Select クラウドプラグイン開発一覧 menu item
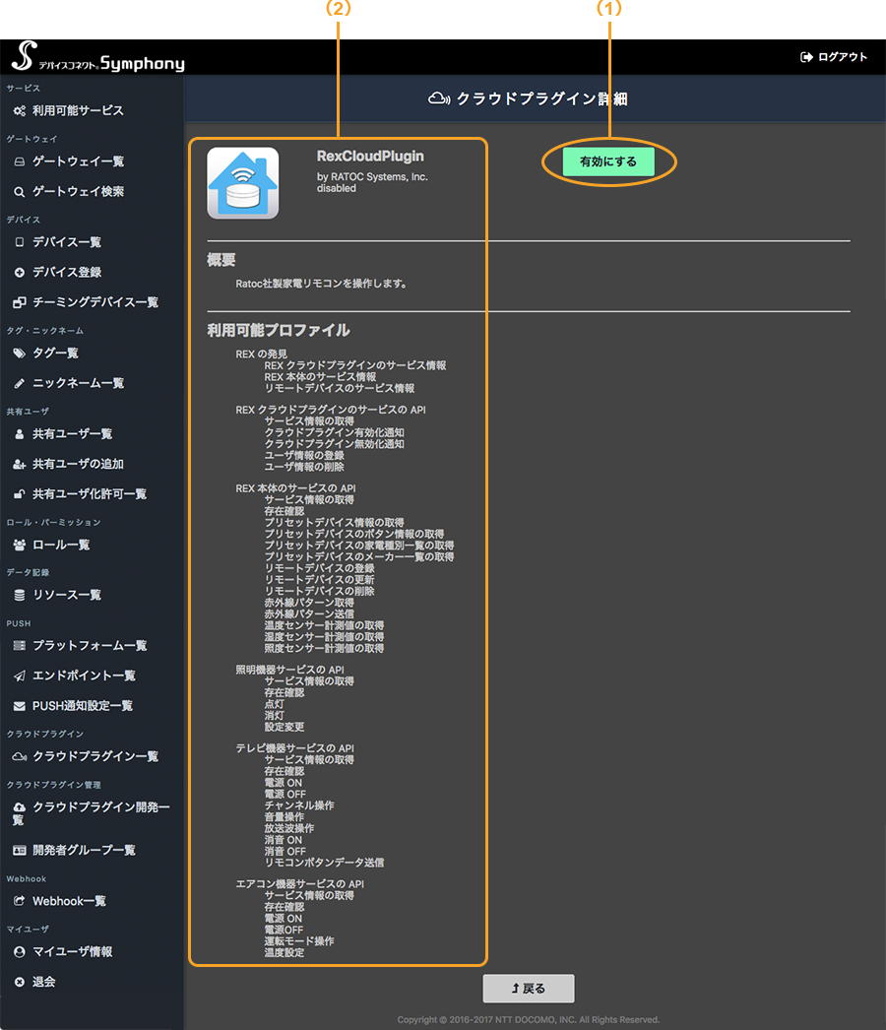This screenshot has height=1030, width=886. pos(92,814)
